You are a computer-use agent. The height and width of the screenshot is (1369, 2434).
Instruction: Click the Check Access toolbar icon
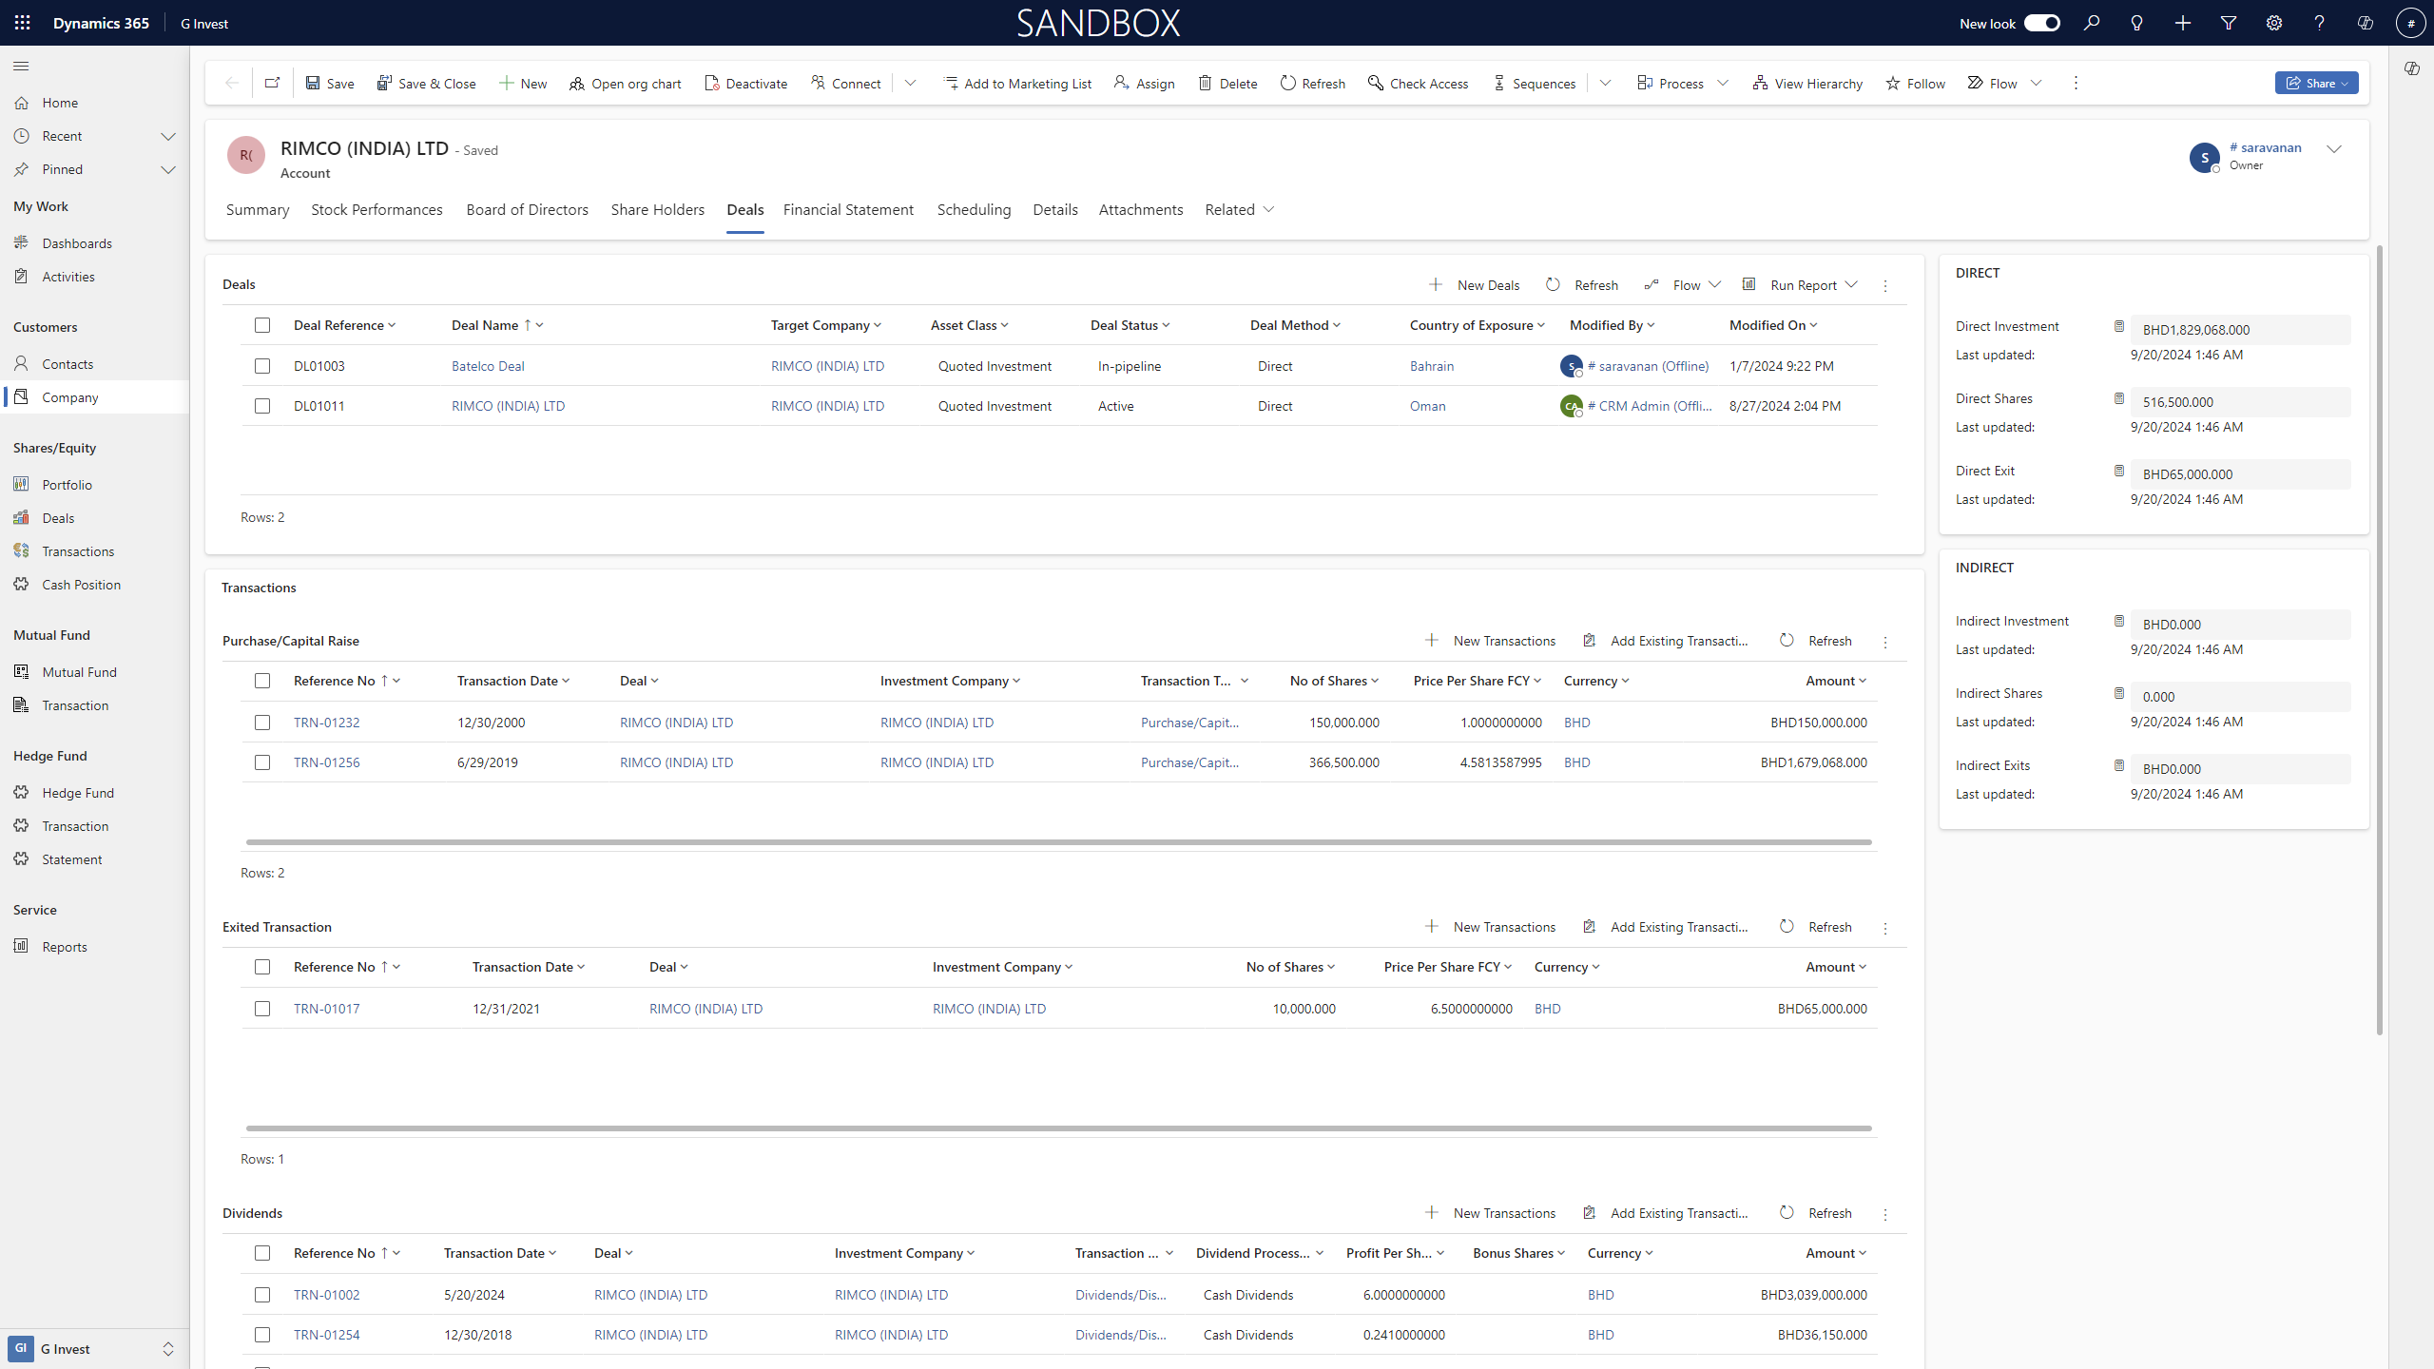(1375, 84)
